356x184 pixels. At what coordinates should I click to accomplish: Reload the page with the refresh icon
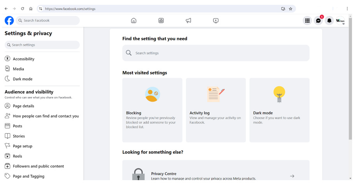(23, 9)
